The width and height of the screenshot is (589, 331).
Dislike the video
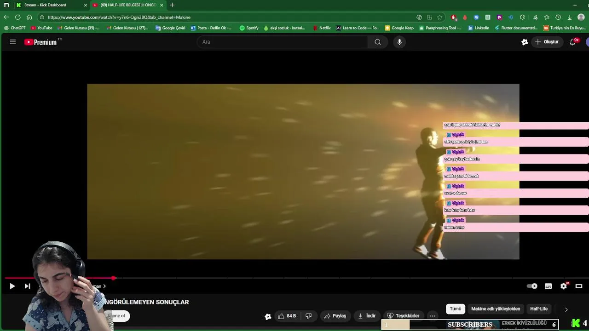(308, 316)
